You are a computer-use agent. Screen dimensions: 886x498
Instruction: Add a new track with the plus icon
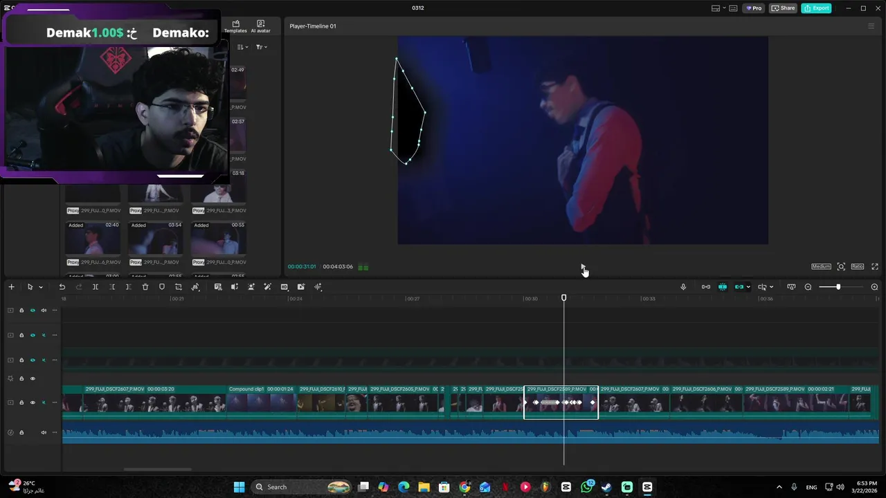click(x=11, y=287)
